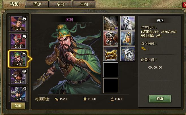This screenshot has height=115, width=186.
Task: Select the fourth general with headband
Action: [18, 76]
